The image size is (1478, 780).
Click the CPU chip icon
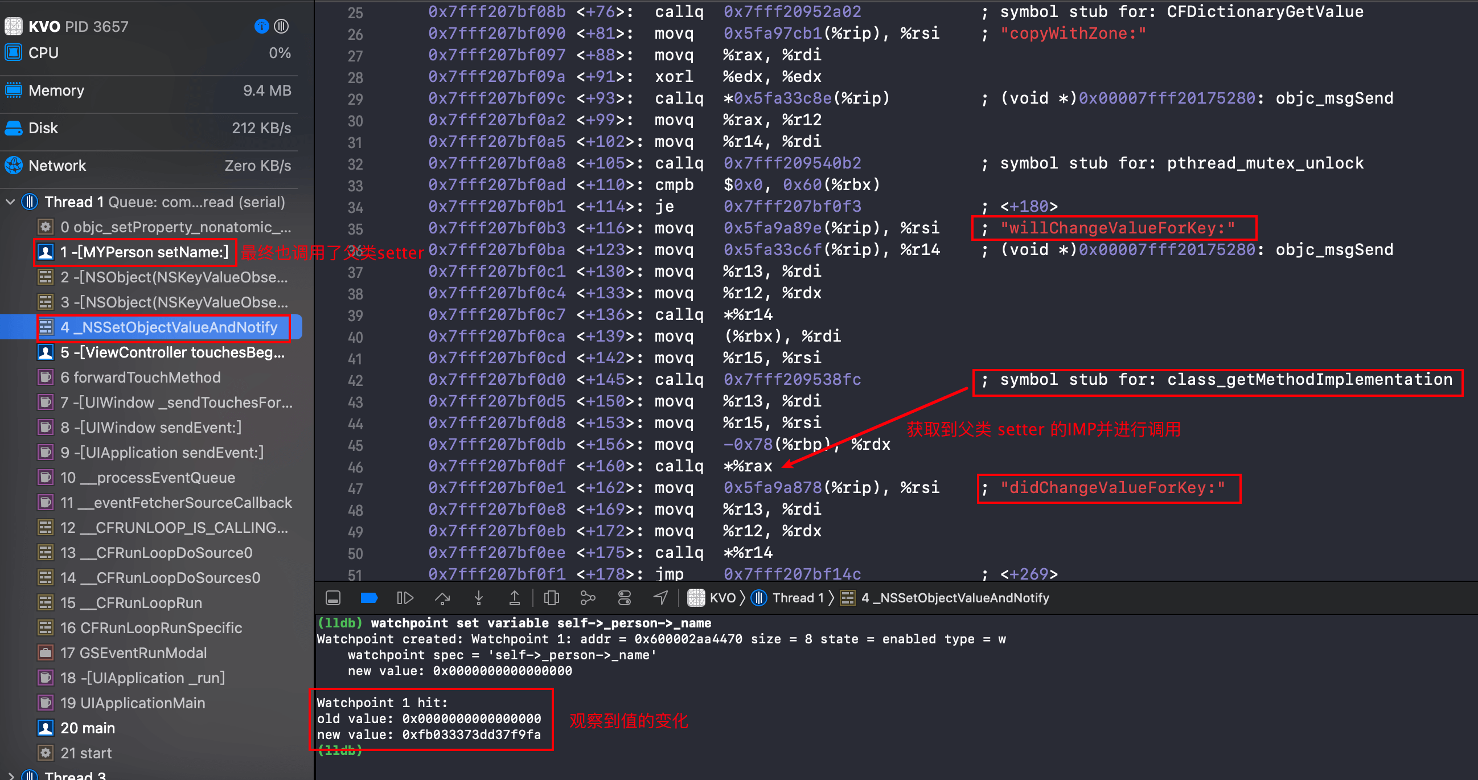tap(13, 53)
